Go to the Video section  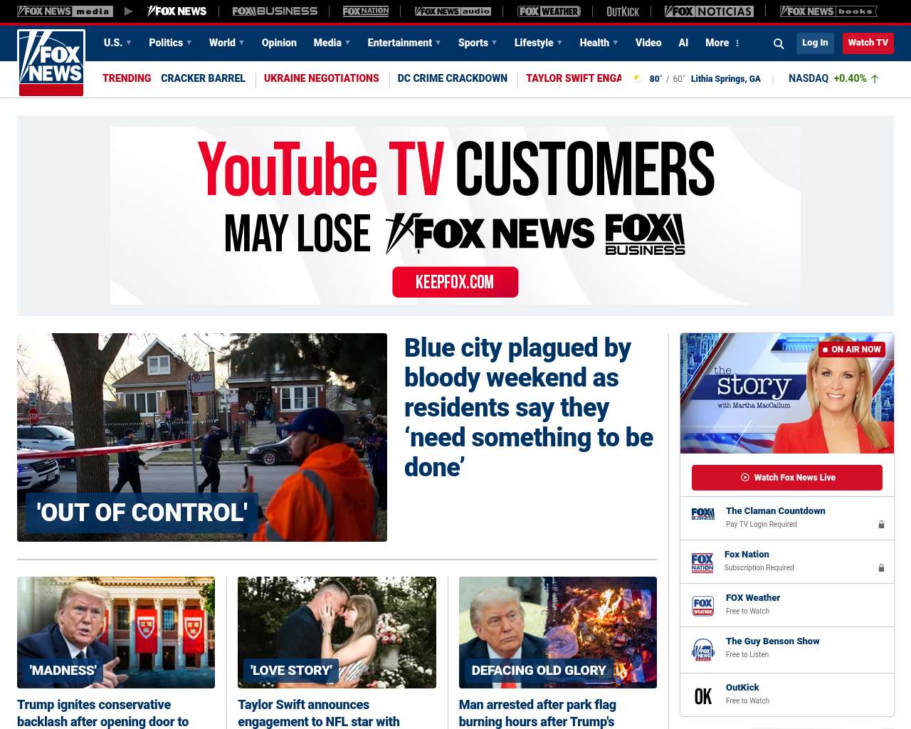point(648,43)
